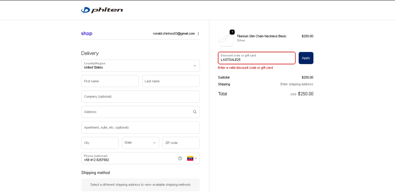Image resolution: width=395 pixels, height=192 pixels.
Task: Click the address search magnifier icon
Action: pos(195,112)
